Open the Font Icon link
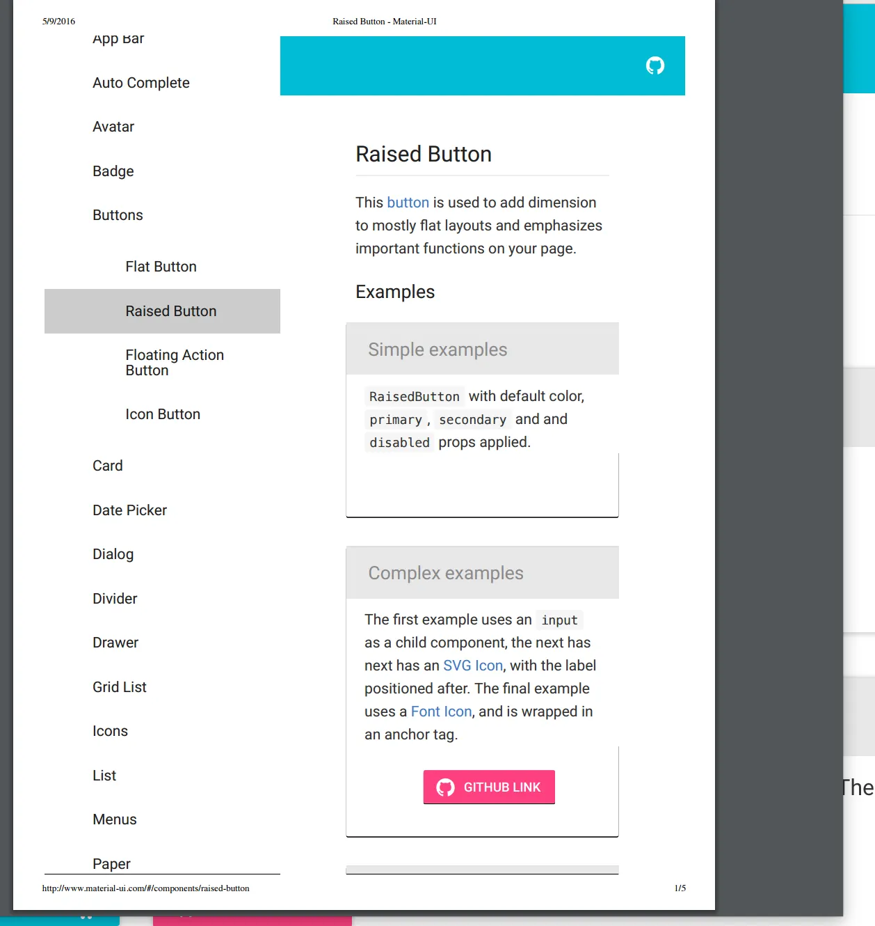Image resolution: width=875 pixels, height=926 pixels. pos(441,712)
